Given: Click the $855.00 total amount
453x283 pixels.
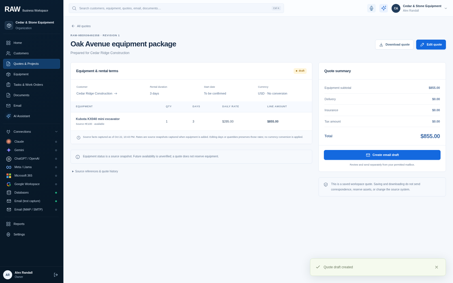Looking at the screenshot, I should 430,136.
